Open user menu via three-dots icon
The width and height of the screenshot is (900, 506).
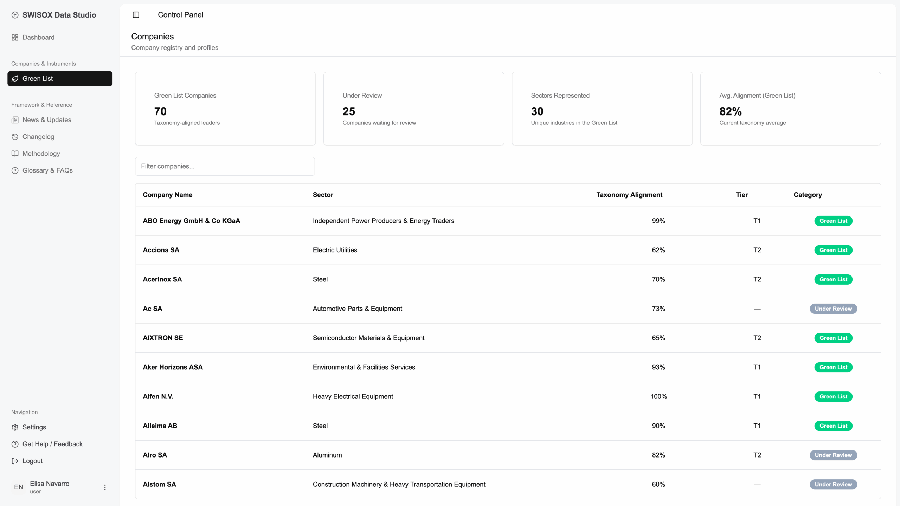(x=105, y=487)
